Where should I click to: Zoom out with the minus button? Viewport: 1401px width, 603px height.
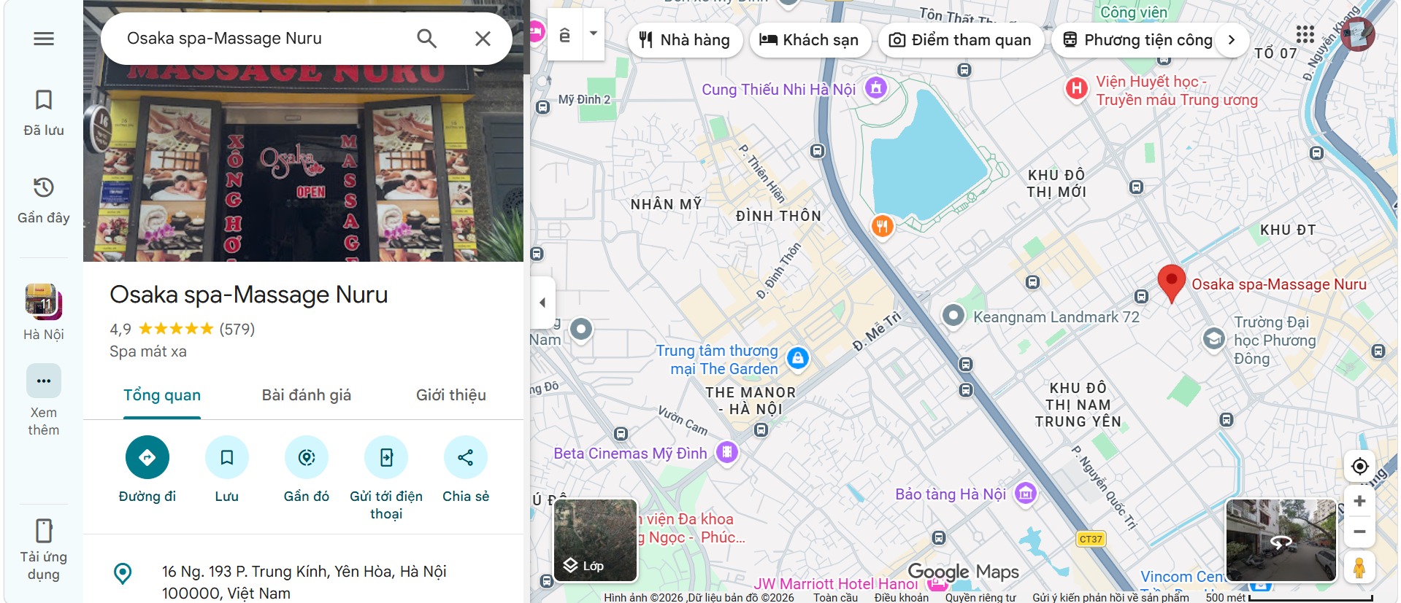(x=1359, y=532)
